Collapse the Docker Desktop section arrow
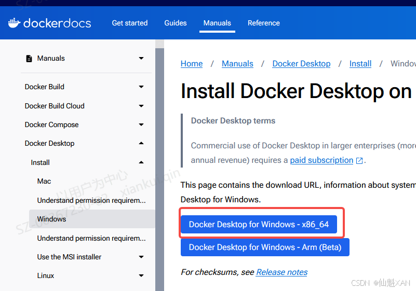416x291 pixels. pyautogui.click(x=141, y=143)
